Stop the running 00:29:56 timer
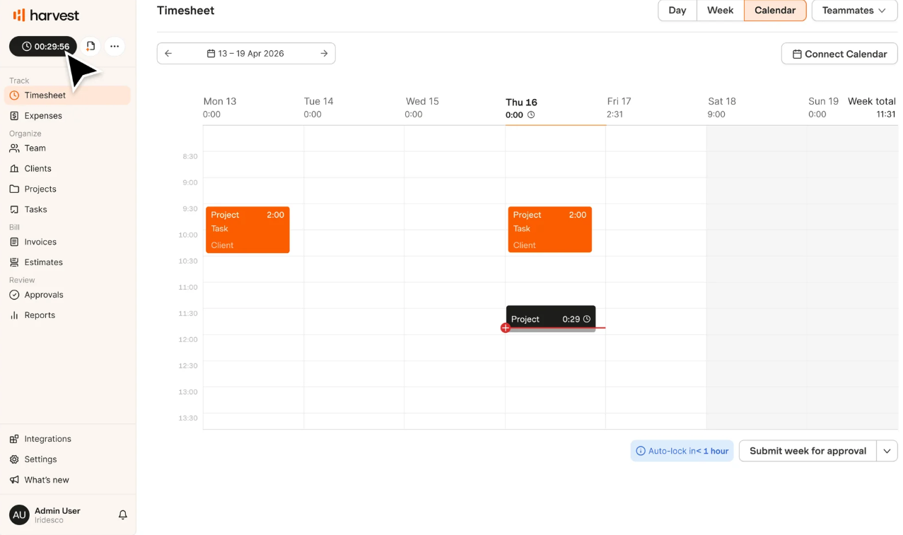903x535 pixels. click(43, 47)
